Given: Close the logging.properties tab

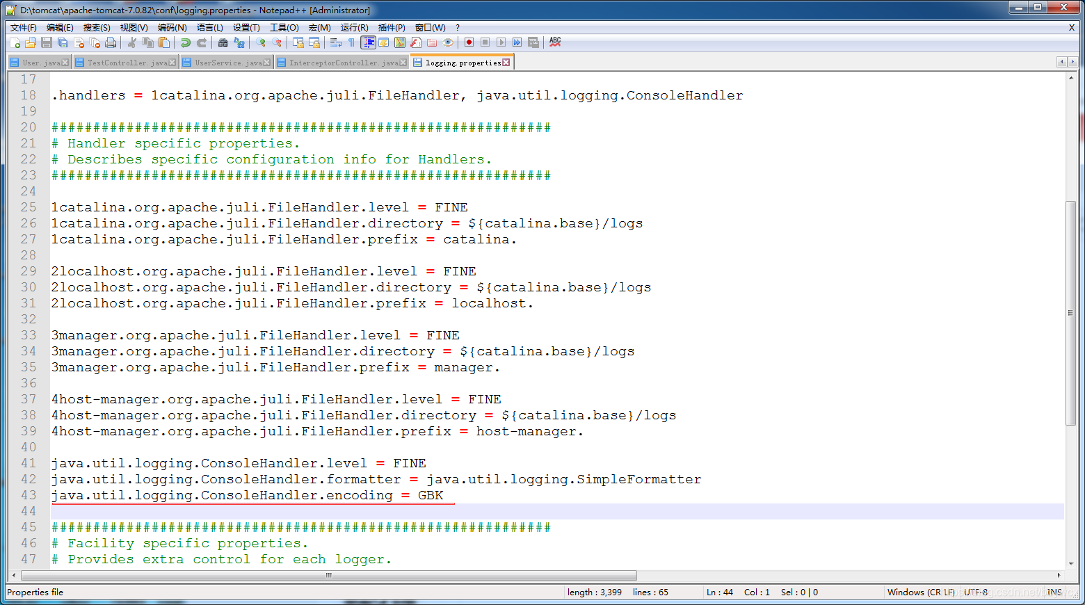Looking at the screenshot, I should tap(506, 63).
